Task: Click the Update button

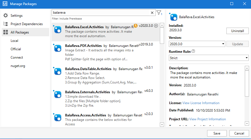Action: point(237,44)
